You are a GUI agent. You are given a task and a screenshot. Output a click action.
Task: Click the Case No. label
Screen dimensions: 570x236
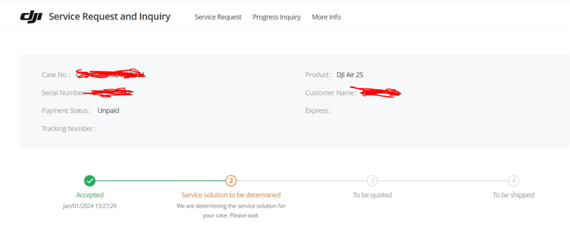[x=56, y=75]
